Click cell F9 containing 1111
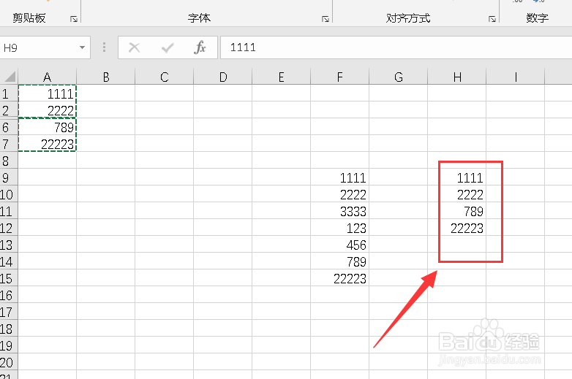The height and width of the screenshot is (379, 572). 339,177
